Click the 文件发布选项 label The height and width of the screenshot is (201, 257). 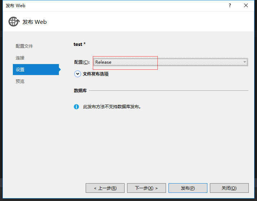(x=96, y=74)
